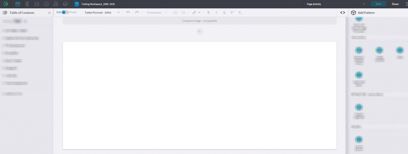Screen dimensions: 408x154
Task: Open the checkmark tasks icon
Action: pyautogui.click(x=46, y=4)
